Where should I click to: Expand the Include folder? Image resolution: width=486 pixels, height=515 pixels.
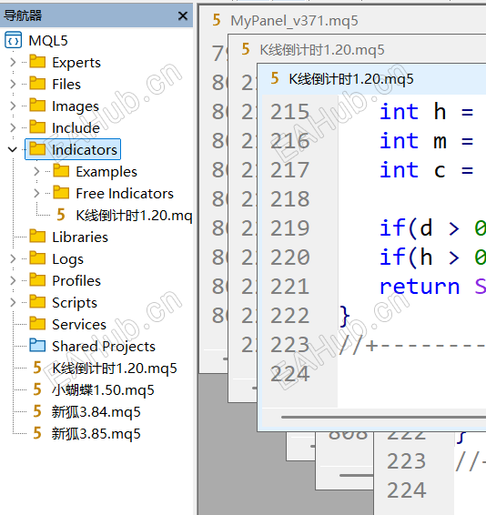[x=13, y=127]
